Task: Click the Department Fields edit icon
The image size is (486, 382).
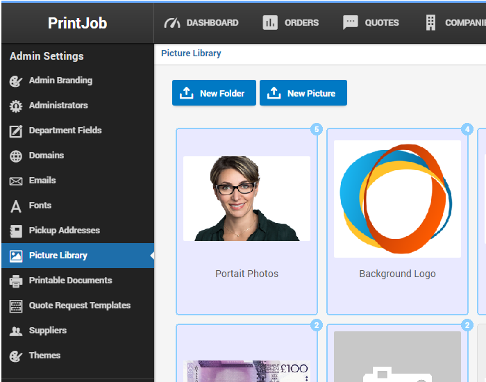Action: (x=15, y=131)
